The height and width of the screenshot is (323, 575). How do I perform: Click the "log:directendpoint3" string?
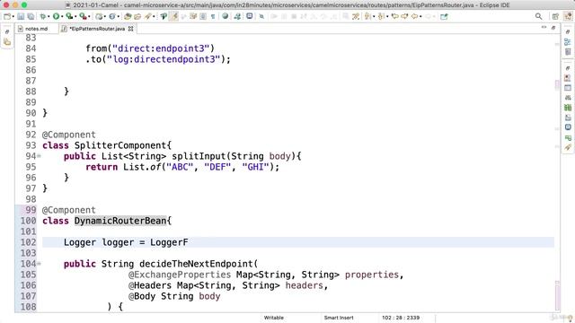tap(164, 59)
